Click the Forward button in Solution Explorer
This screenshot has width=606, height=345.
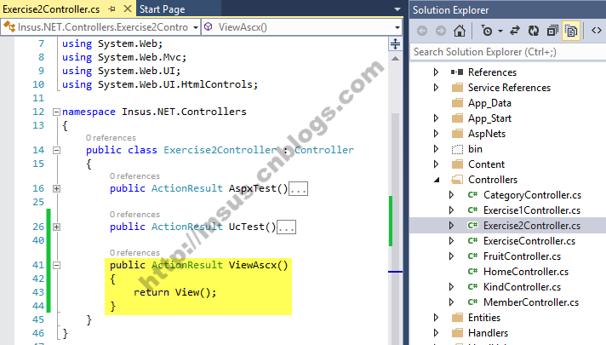tap(441, 31)
